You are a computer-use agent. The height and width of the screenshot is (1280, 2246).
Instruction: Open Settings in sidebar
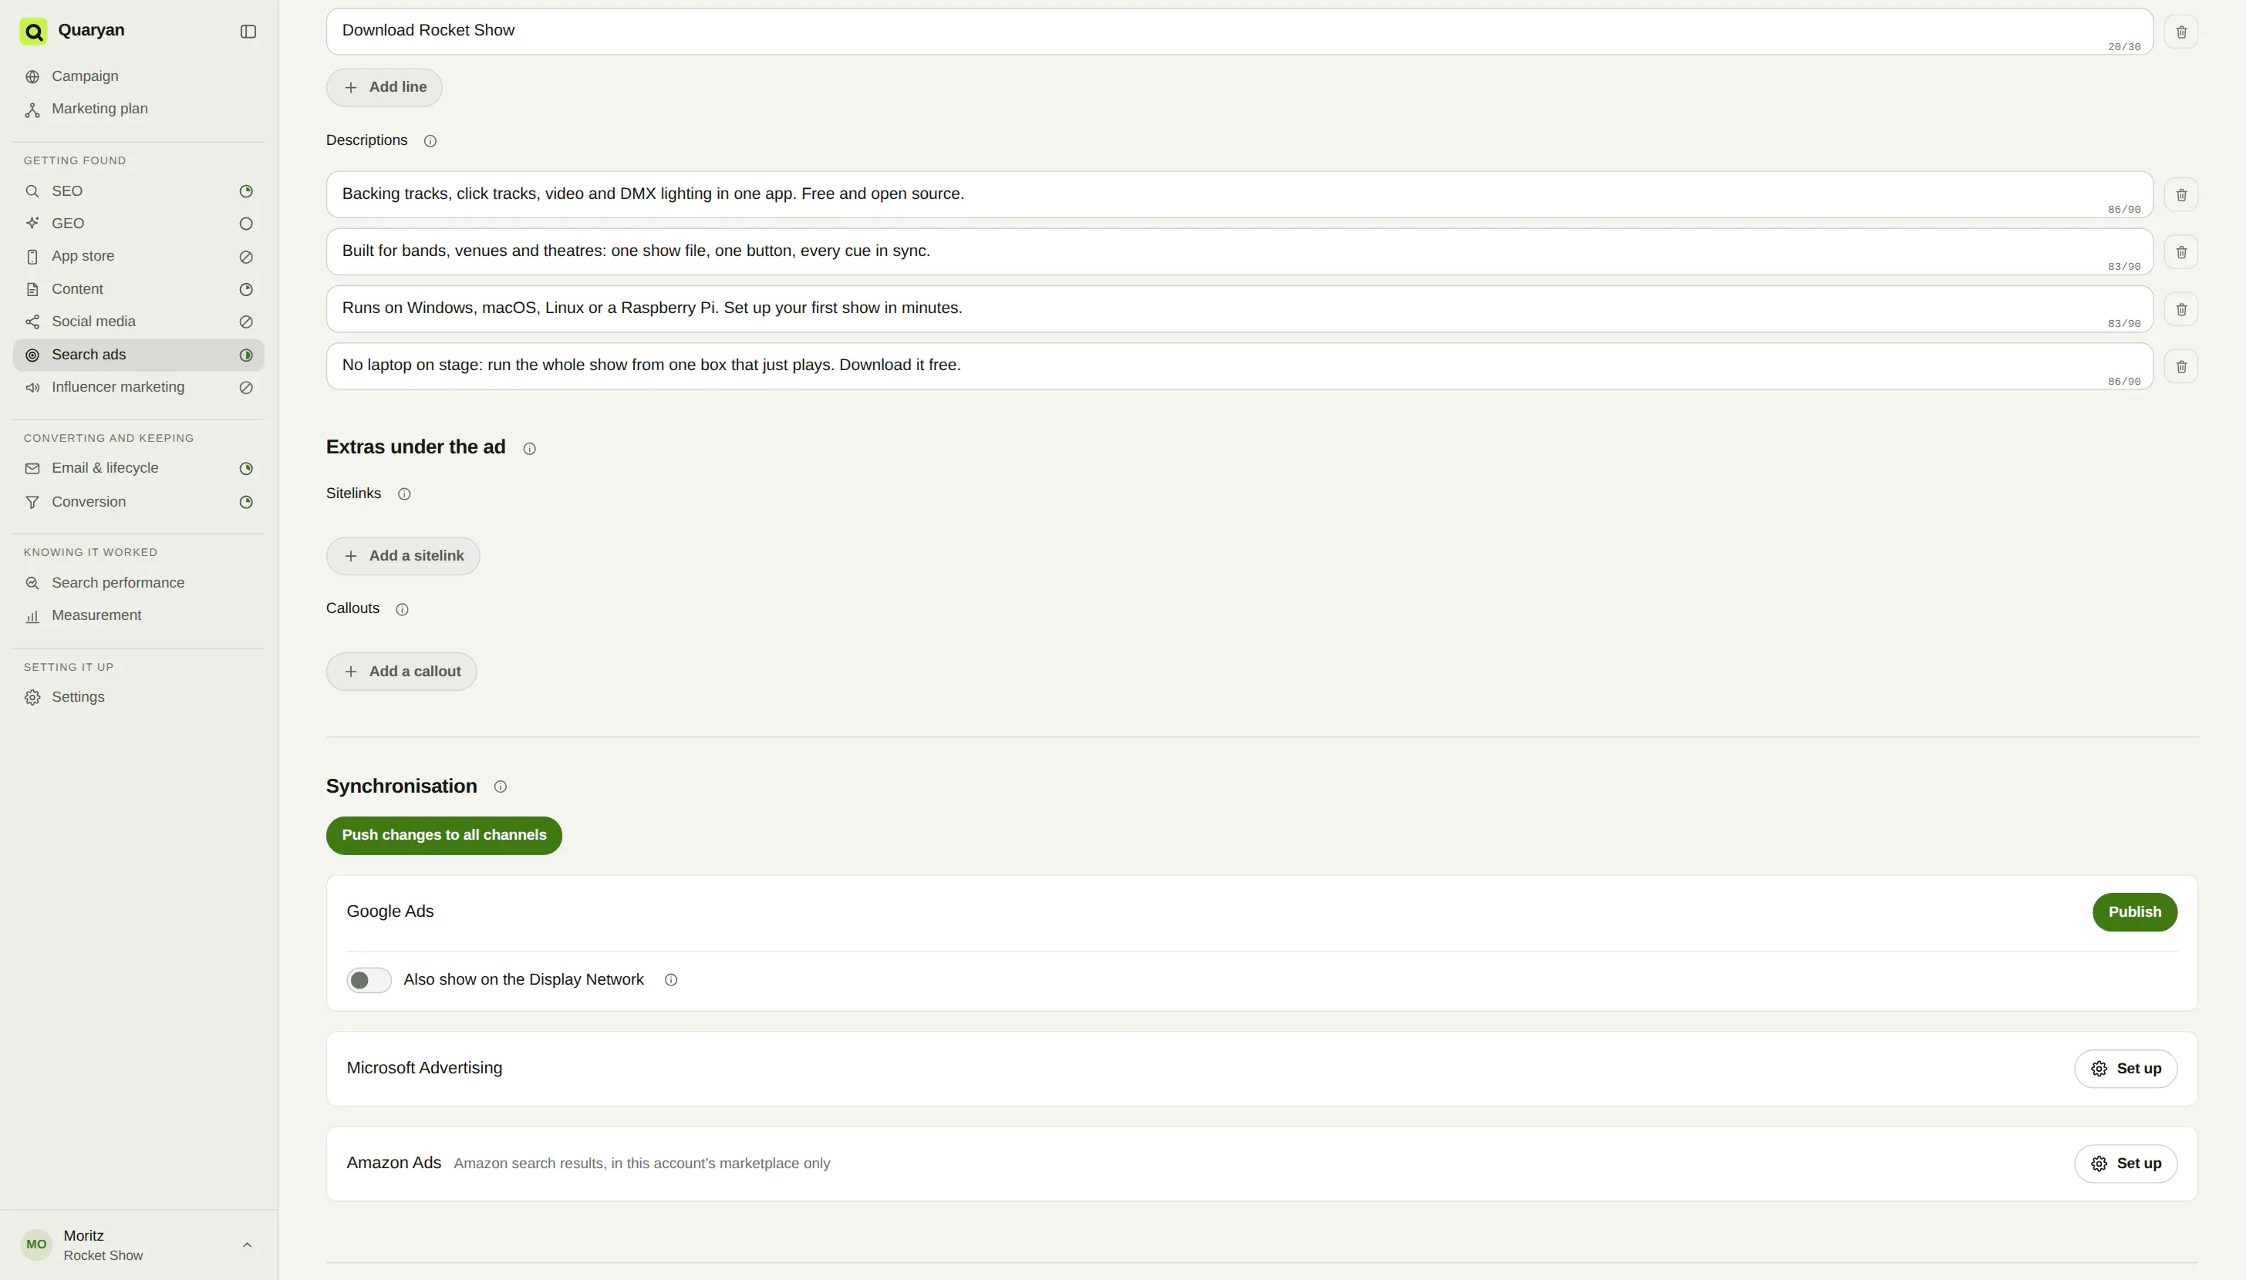tap(138, 697)
